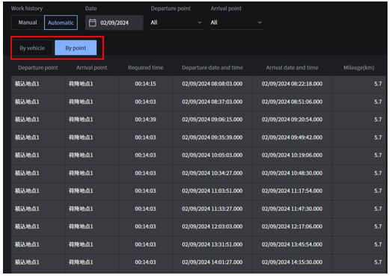Click departure point cell in 10:05:03 row
Viewport: 392px width, 278px height.
pyautogui.click(x=37, y=155)
